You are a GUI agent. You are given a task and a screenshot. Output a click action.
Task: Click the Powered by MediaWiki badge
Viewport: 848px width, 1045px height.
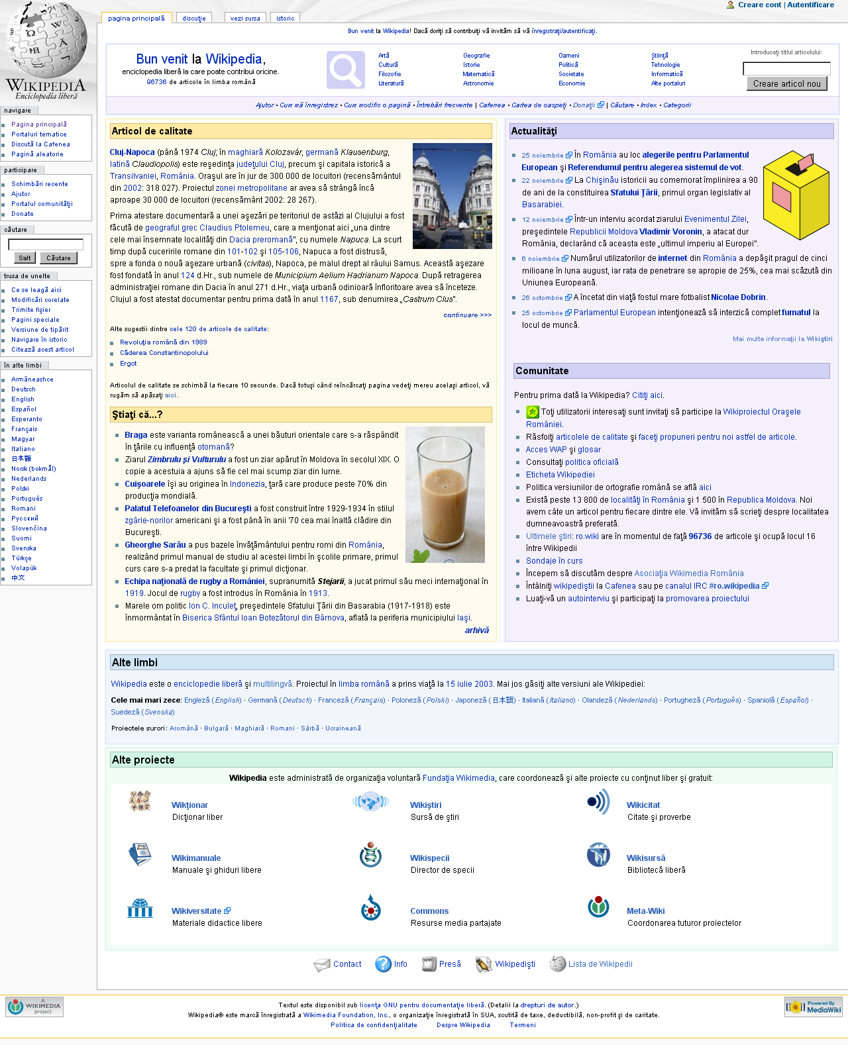coord(814,1007)
